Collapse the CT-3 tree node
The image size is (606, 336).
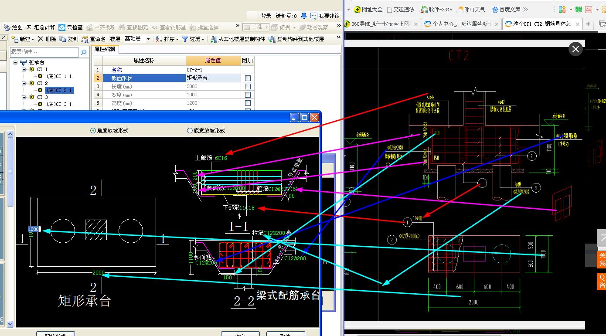click(x=24, y=97)
